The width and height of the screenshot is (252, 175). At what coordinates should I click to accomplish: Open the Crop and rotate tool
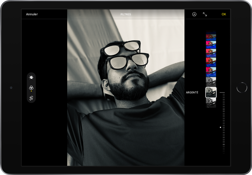[x=31, y=98]
